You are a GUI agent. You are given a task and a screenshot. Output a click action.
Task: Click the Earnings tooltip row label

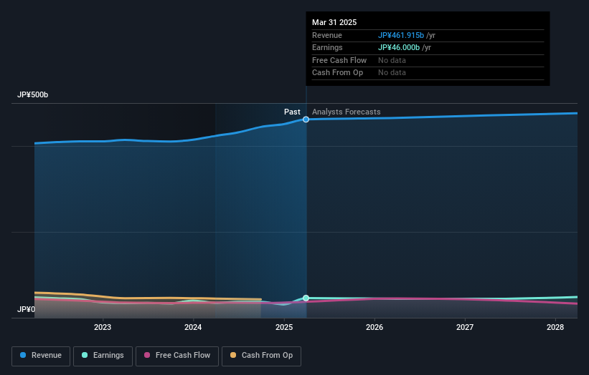[x=327, y=47]
